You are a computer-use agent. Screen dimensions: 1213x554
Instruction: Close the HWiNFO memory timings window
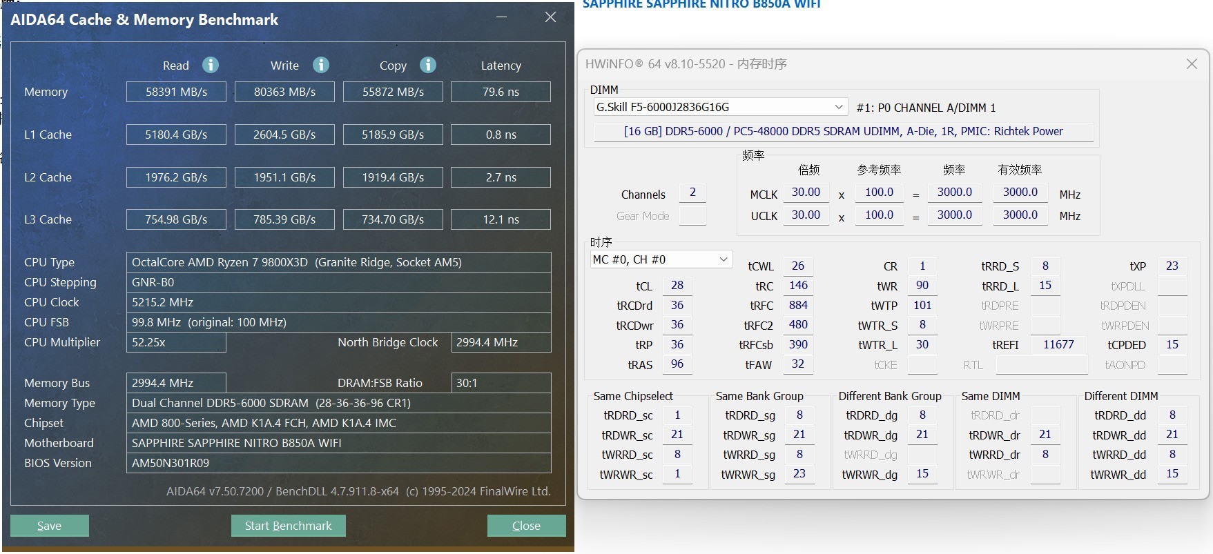pyautogui.click(x=1192, y=64)
